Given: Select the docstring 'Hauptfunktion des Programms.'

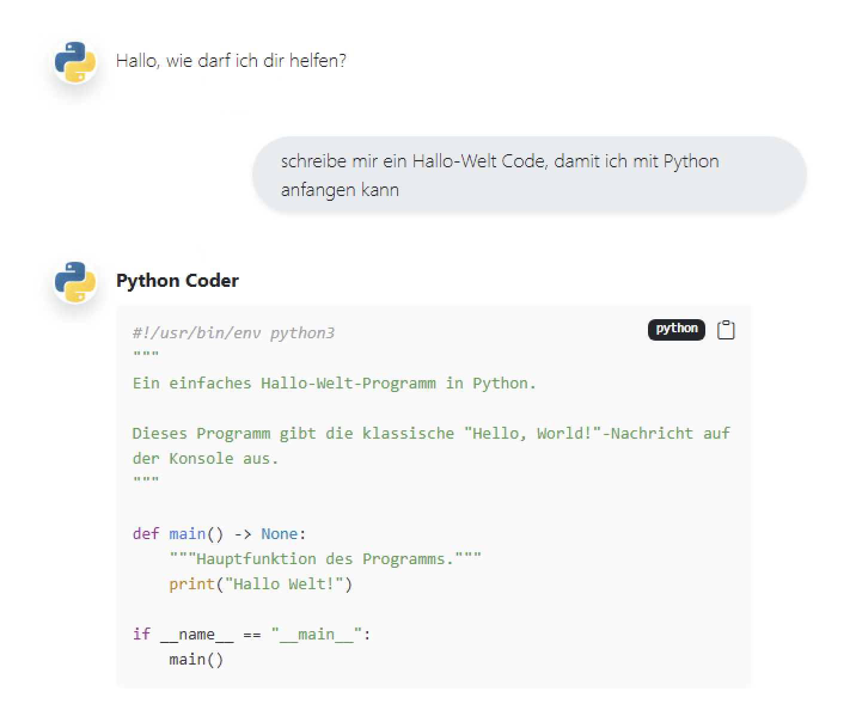Looking at the screenshot, I should (326, 559).
